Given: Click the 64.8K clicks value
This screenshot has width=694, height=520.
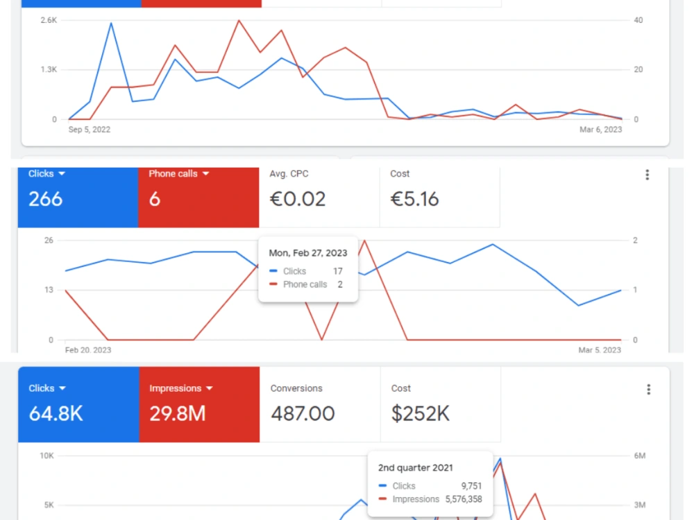Looking at the screenshot, I should [x=56, y=414].
